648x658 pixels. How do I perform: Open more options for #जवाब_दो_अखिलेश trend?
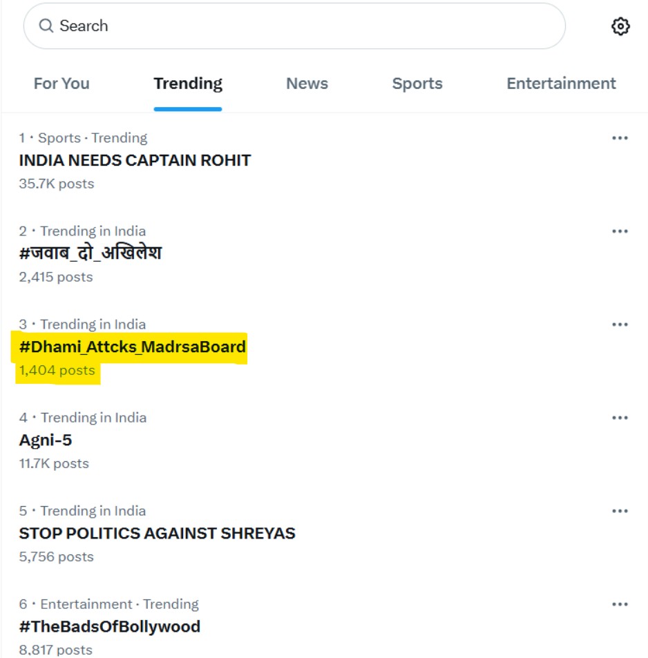[x=620, y=231]
